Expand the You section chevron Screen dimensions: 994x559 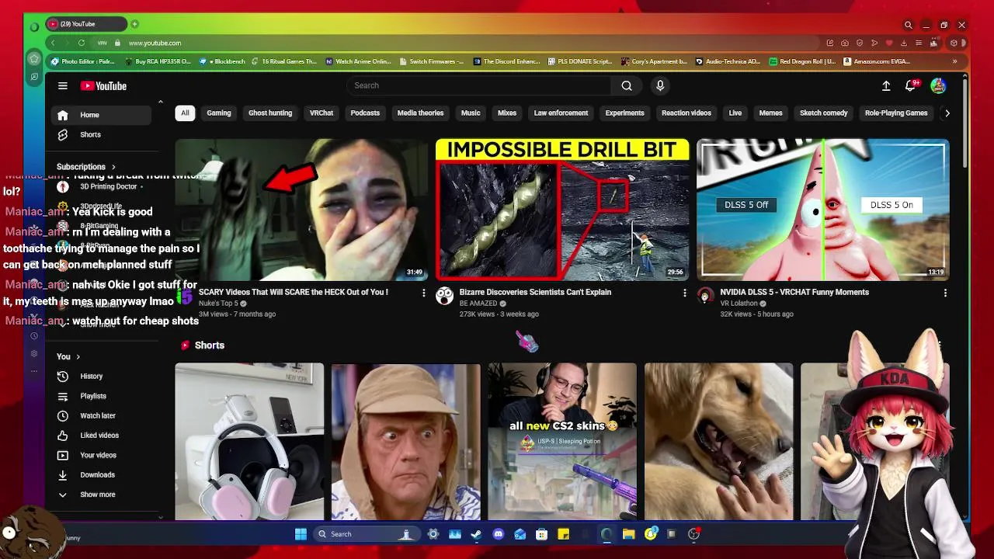click(78, 356)
